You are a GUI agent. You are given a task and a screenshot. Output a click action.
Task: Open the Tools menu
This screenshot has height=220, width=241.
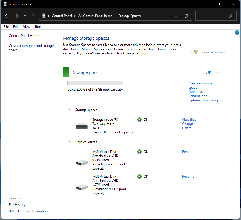(38, 26)
